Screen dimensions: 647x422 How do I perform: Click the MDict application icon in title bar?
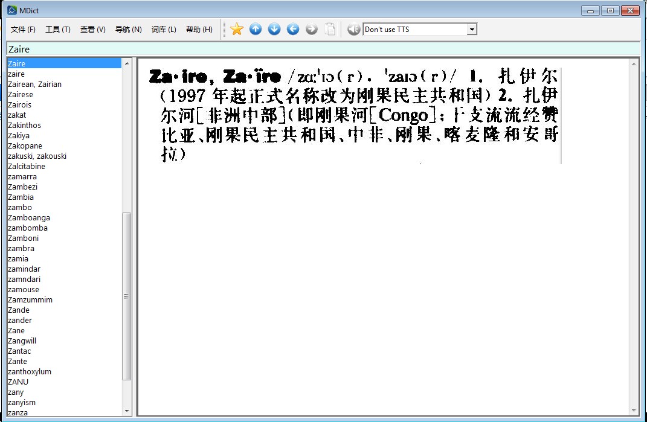click(x=11, y=10)
